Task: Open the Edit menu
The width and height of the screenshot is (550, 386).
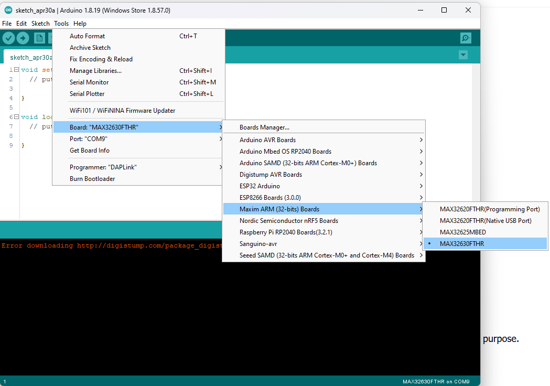Action: 21,24
